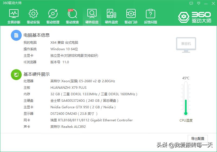Click the 兼容机 computer image
This screenshot has height=152, width=217.
[x=186, y=45]
